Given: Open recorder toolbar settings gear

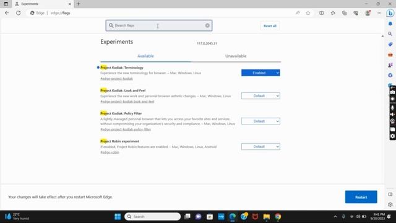Looking at the screenshot, I should [392, 136].
